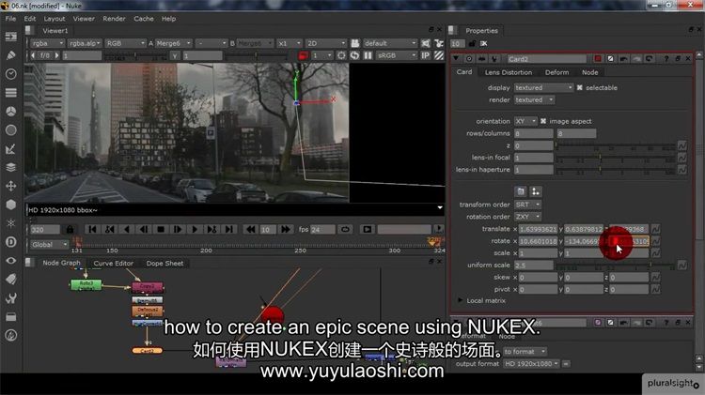The image size is (705, 395).
Task: Open the Time nodes clock icon
Action: 11,73
